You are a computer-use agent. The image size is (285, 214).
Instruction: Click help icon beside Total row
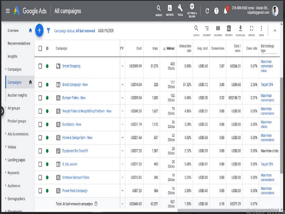tap(96, 204)
